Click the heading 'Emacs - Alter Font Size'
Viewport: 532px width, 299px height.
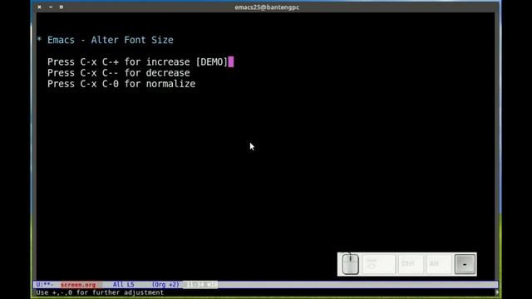click(x=111, y=40)
